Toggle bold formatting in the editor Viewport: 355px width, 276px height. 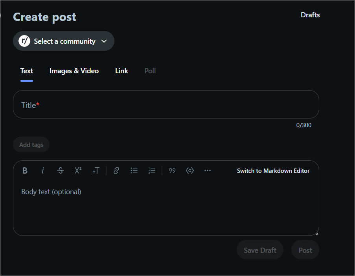pyautogui.click(x=25, y=170)
